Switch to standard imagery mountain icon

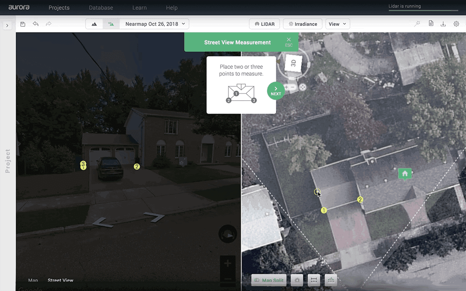click(x=94, y=24)
